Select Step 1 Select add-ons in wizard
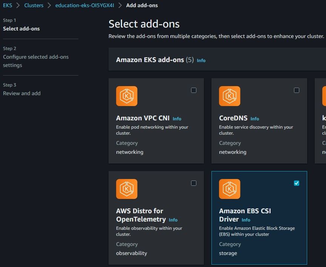The width and height of the screenshot is (326, 267). (21, 29)
